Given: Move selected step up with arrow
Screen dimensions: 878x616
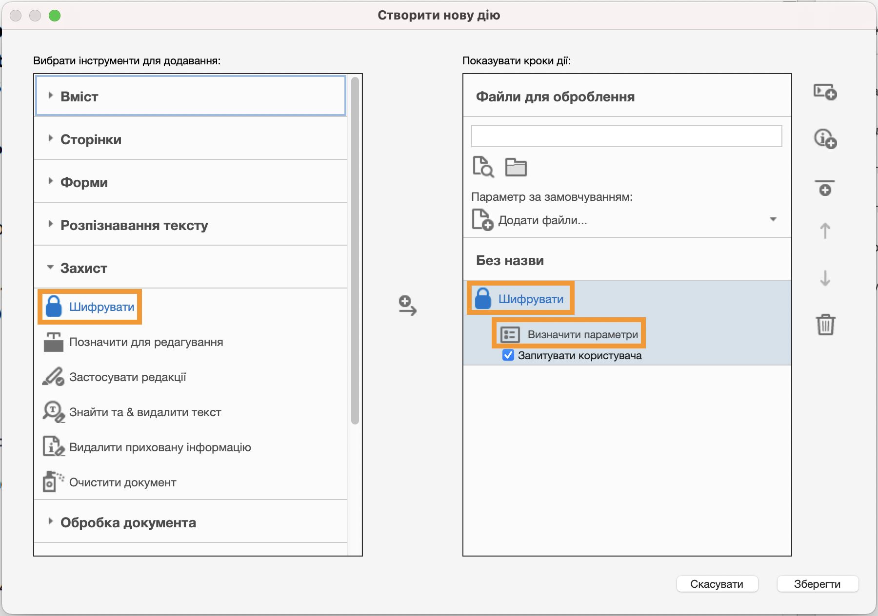Looking at the screenshot, I should 825,231.
